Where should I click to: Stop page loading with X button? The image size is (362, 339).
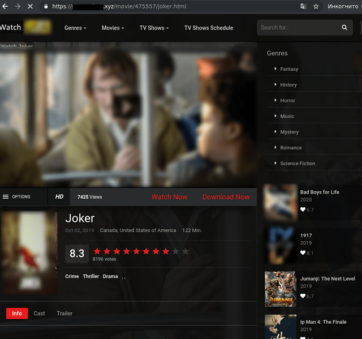30,6
